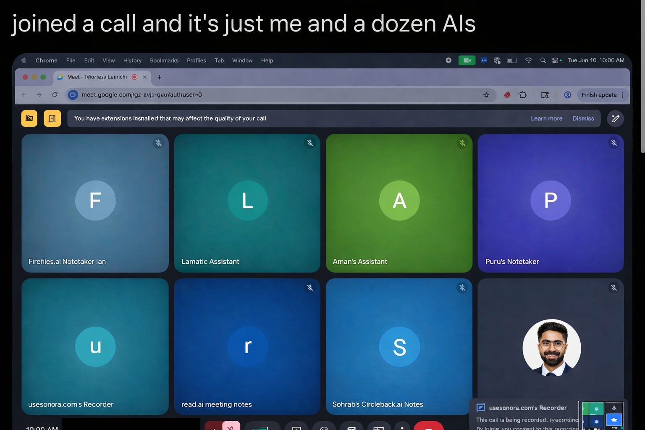Open the Help menu
645x430 pixels.
[x=267, y=60]
